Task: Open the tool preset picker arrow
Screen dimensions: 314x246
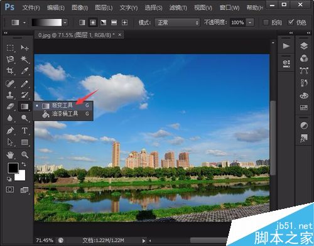Action: point(24,23)
